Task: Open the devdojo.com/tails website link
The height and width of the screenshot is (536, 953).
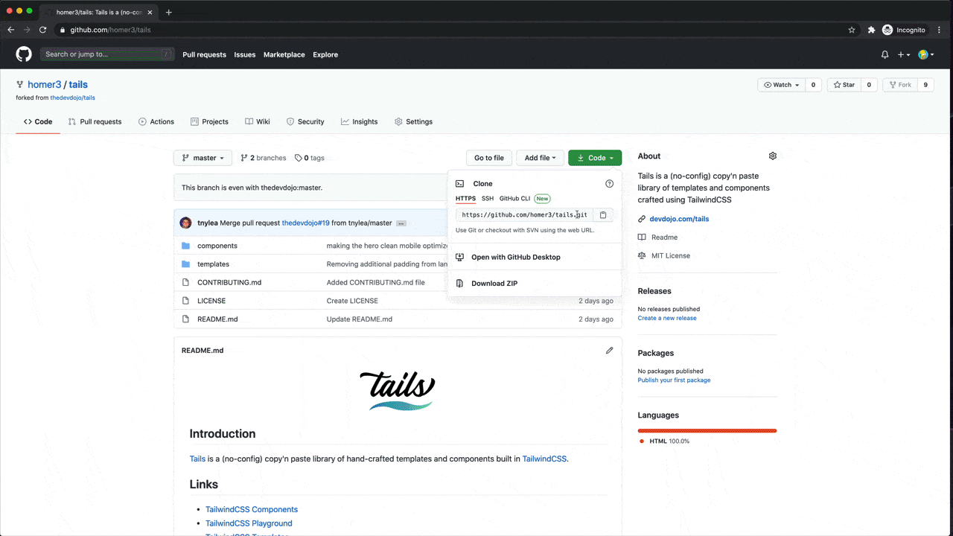Action: click(x=679, y=219)
